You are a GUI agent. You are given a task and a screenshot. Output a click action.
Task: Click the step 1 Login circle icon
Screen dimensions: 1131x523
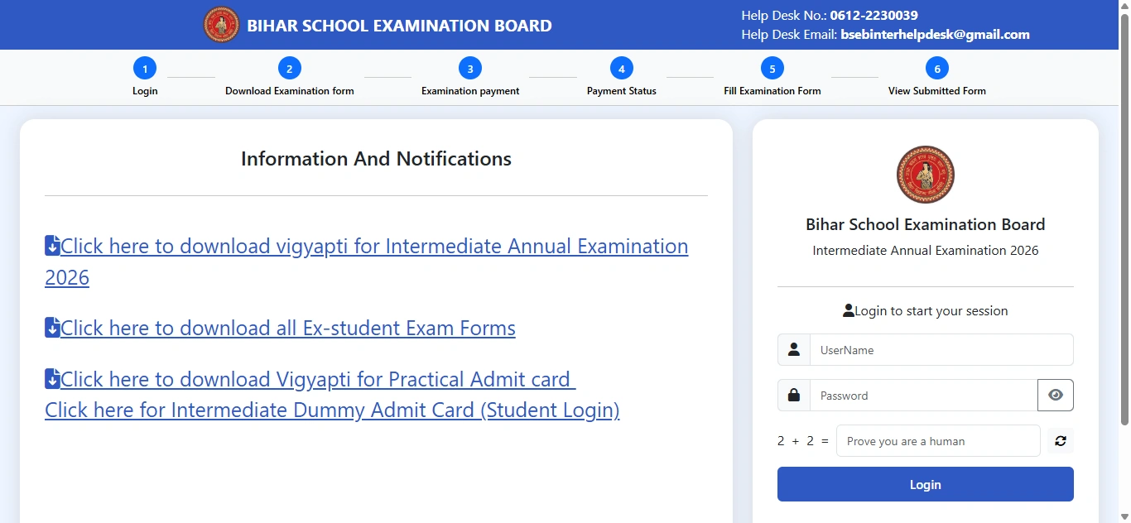[145, 68]
